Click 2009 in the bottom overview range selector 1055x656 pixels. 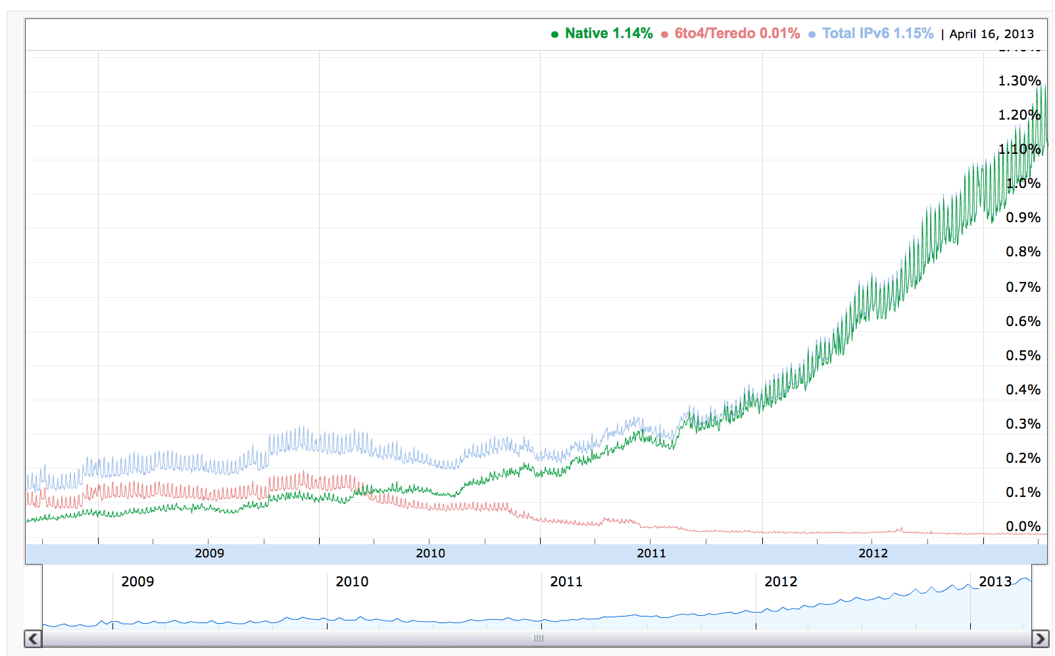tap(137, 582)
